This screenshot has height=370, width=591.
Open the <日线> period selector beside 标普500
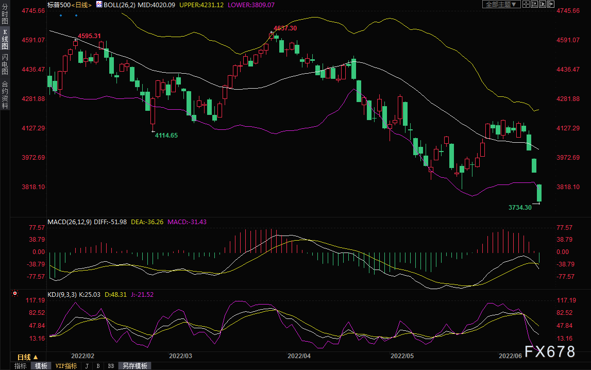(x=81, y=4)
